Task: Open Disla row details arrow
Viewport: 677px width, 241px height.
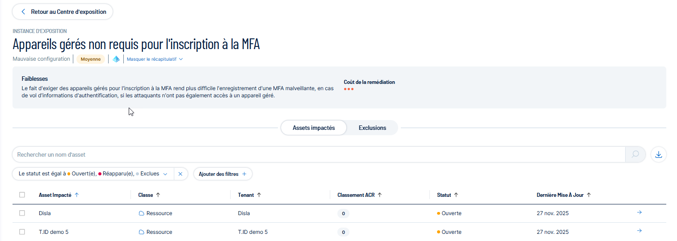Action: pyautogui.click(x=639, y=212)
